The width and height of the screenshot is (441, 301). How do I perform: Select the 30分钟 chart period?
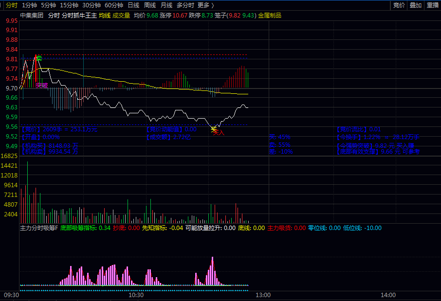click(x=92, y=5)
